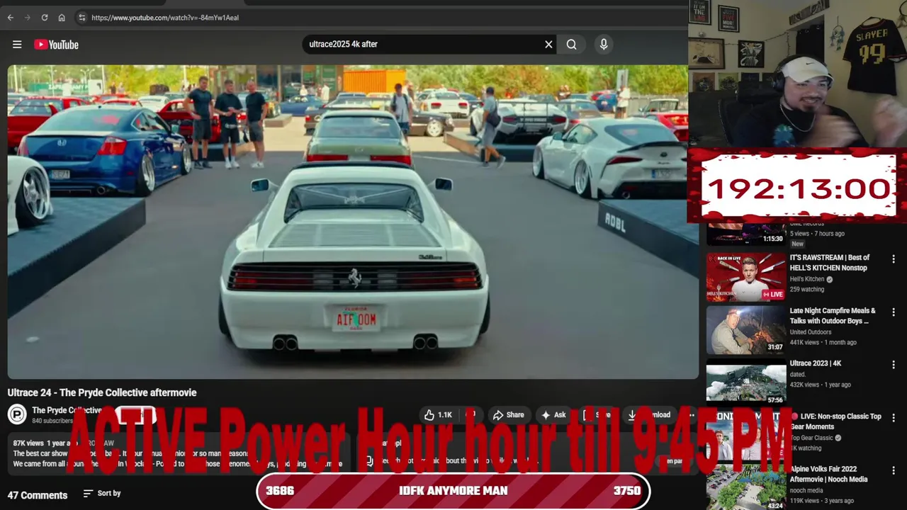Click the Top Gear Classic channel name
Image resolution: width=907 pixels, height=510 pixels.
coord(812,438)
